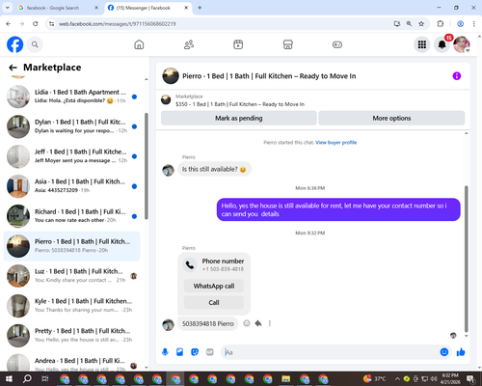
Task: Click the phone icon in Phone number card
Action: click(x=190, y=264)
